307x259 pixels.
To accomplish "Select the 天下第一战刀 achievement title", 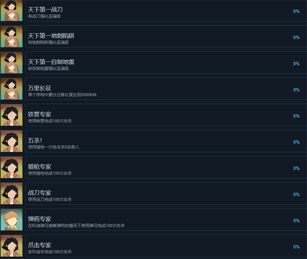I will pyautogui.click(x=45, y=9).
